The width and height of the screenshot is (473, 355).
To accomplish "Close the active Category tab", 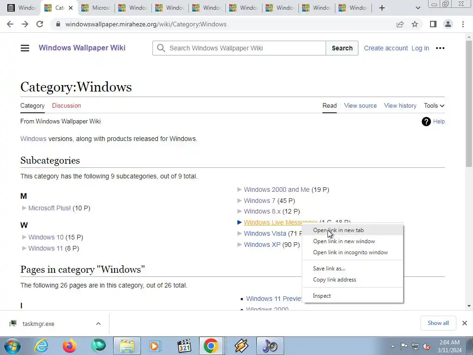I will click(x=71, y=8).
